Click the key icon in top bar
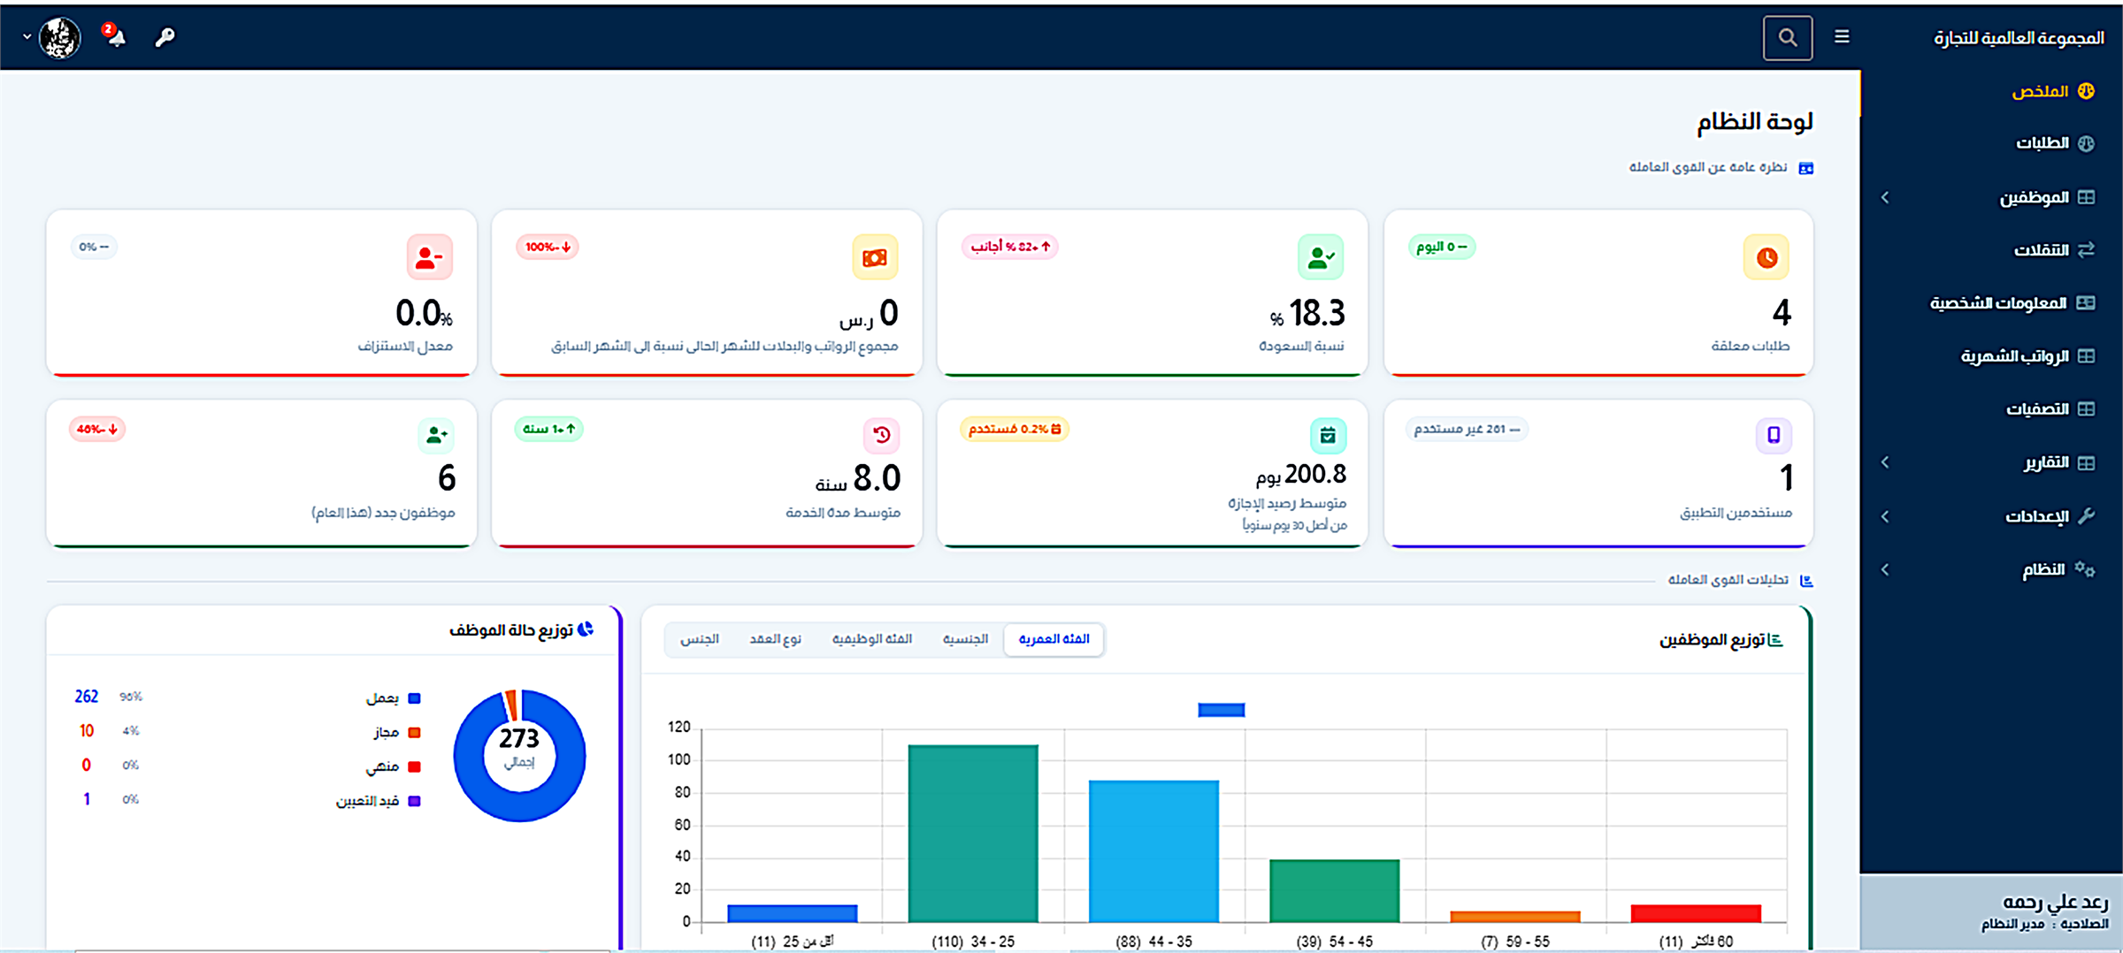 165,37
